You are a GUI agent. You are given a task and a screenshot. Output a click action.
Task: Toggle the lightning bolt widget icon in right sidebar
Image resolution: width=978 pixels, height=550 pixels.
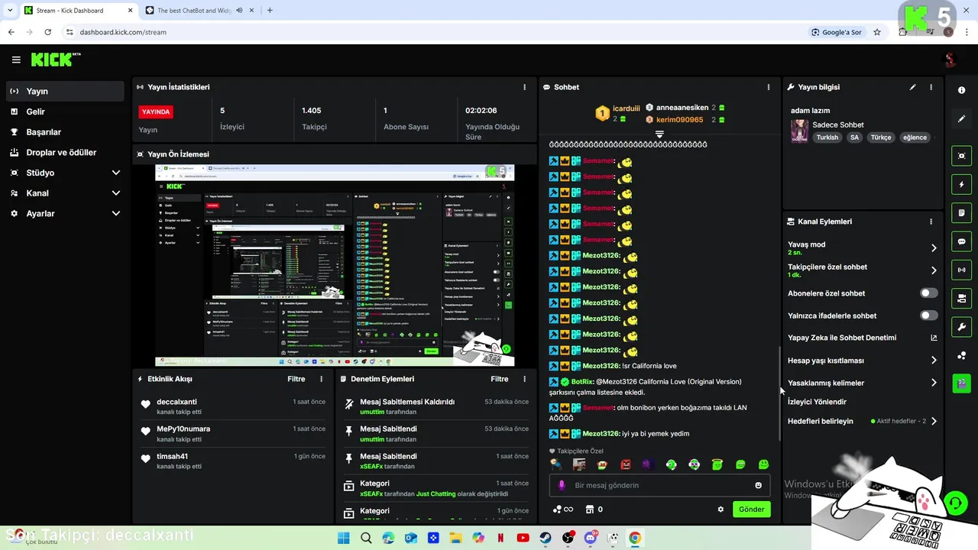coord(961,184)
